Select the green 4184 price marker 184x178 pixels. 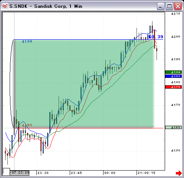(x=173, y=72)
